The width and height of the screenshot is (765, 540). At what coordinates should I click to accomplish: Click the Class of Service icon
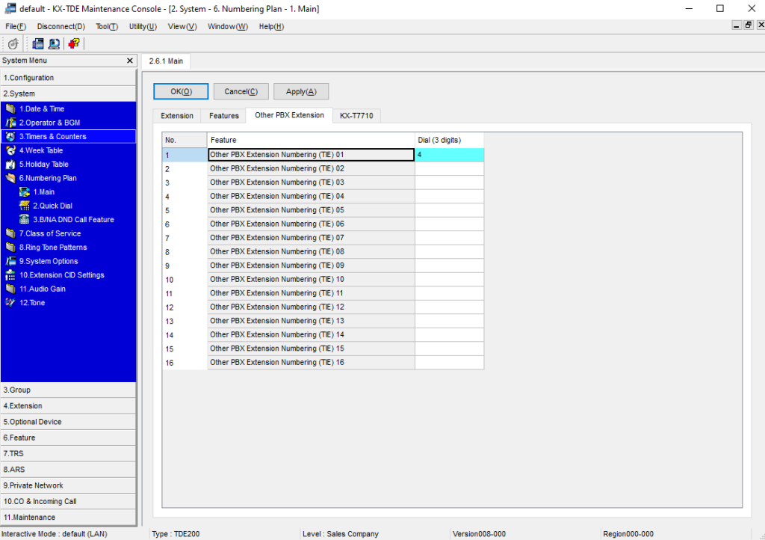click(x=10, y=233)
